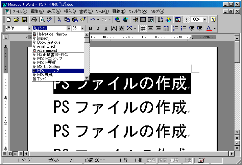Save the document with floppy icon
242x165 pixels.
24,20
